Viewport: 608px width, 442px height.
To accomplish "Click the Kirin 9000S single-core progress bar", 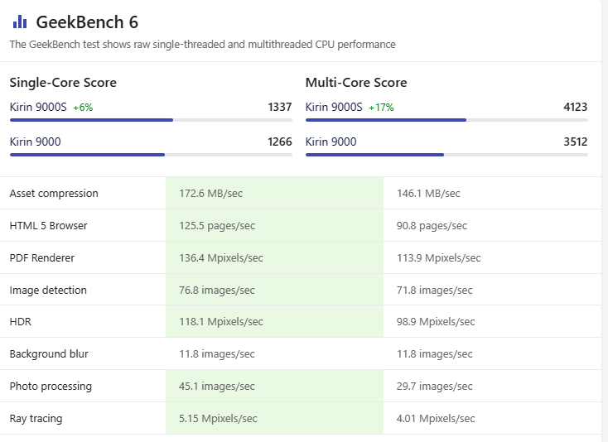I will point(151,120).
